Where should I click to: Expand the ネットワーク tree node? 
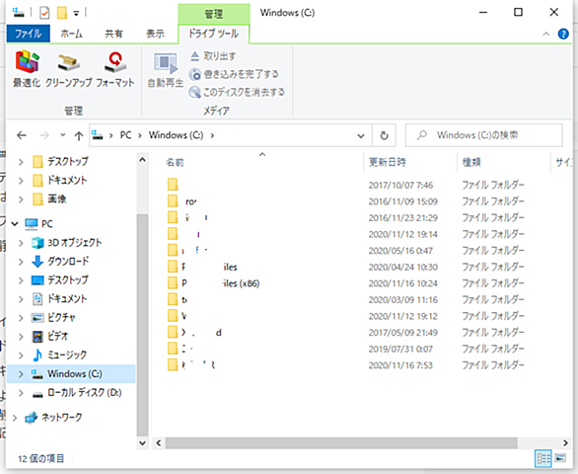click(15, 418)
